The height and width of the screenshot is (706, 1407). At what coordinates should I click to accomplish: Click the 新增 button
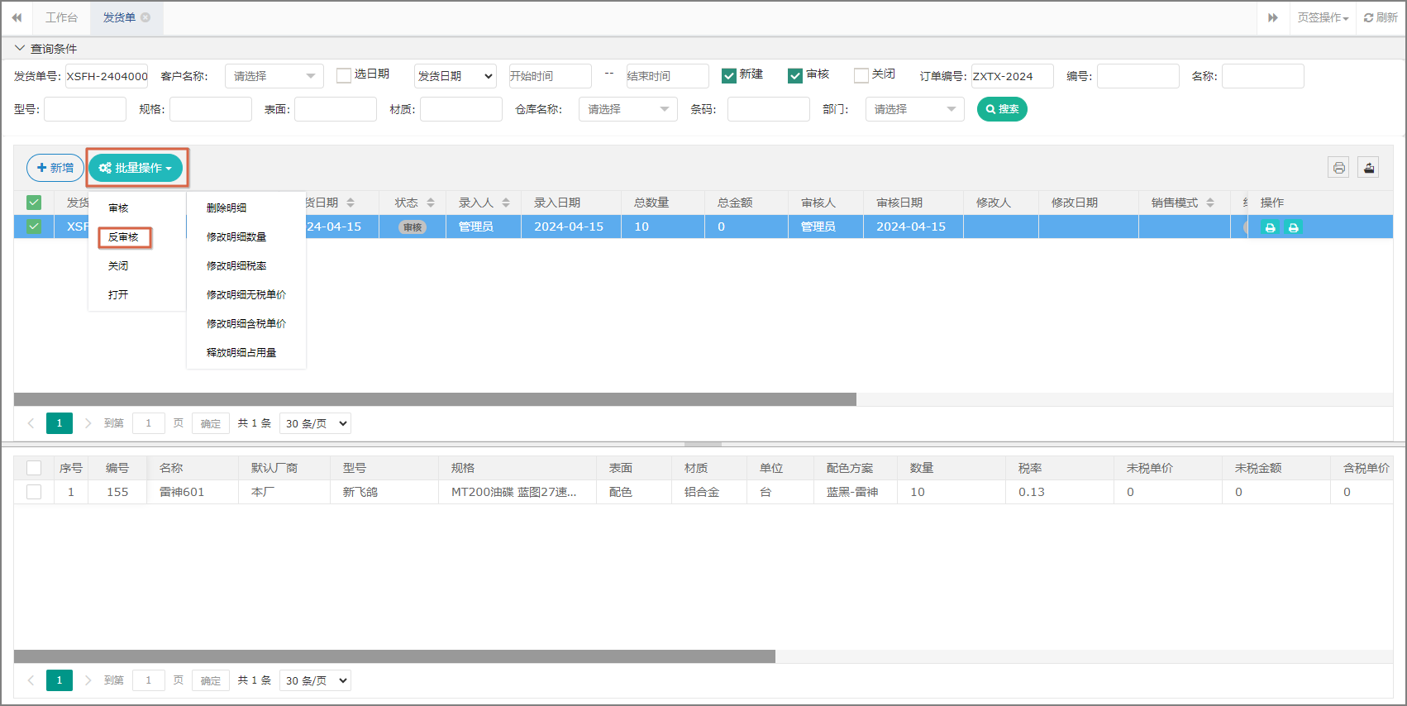tap(55, 168)
